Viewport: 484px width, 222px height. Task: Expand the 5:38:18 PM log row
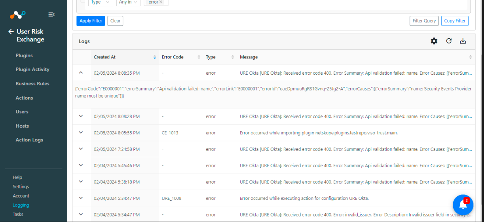81,182
